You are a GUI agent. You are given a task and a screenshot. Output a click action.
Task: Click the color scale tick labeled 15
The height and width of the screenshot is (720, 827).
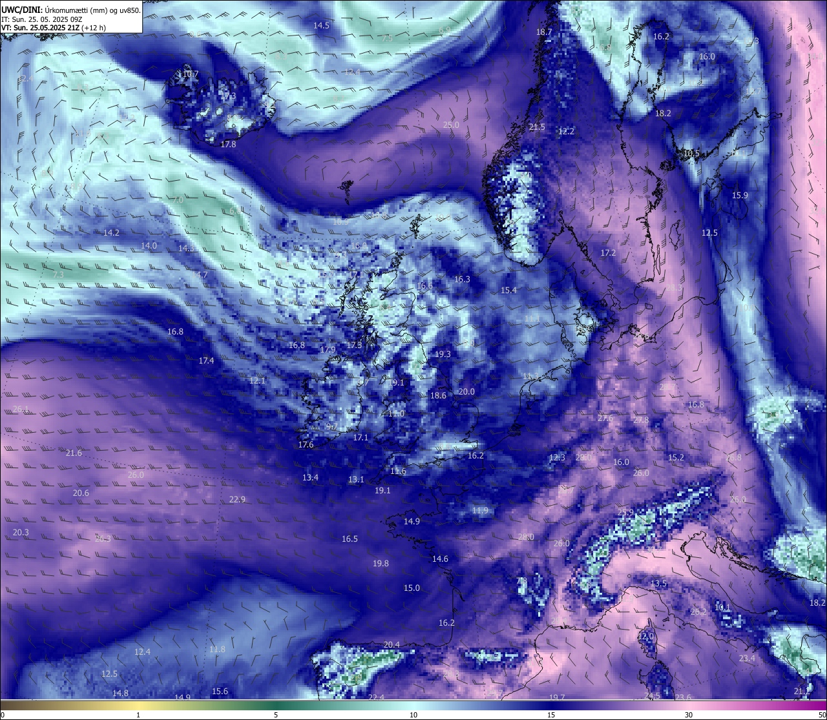pos(551,715)
